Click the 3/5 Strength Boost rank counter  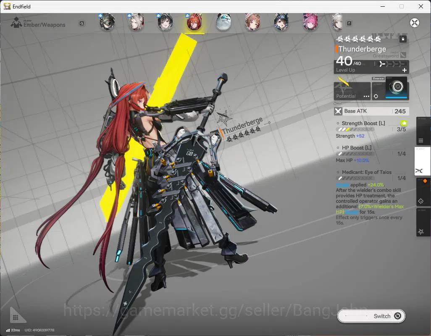[401, 129]
